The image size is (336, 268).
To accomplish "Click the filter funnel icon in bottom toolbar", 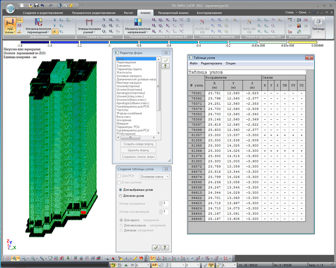I will pos(50,258).
